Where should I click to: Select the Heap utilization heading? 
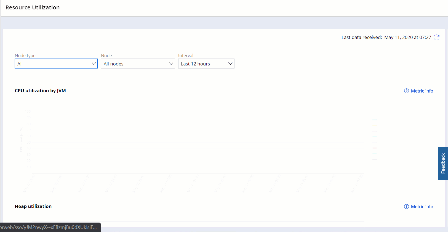click(x=33, y=206)
